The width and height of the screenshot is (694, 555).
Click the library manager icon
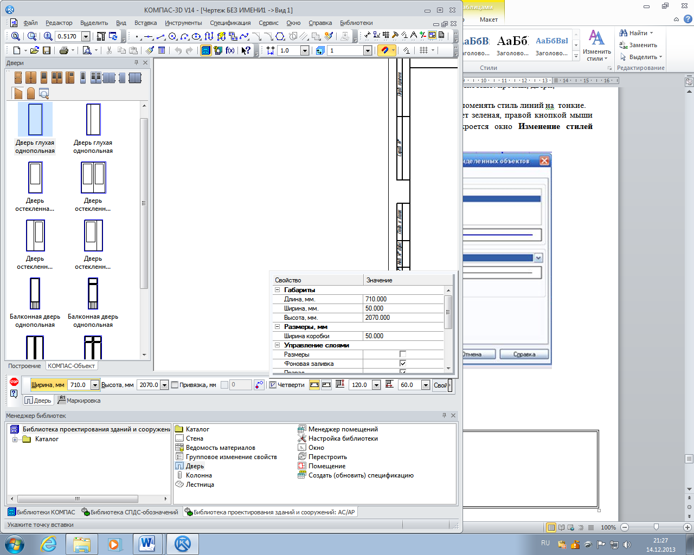pyautogui.click(x=205, y=50)
